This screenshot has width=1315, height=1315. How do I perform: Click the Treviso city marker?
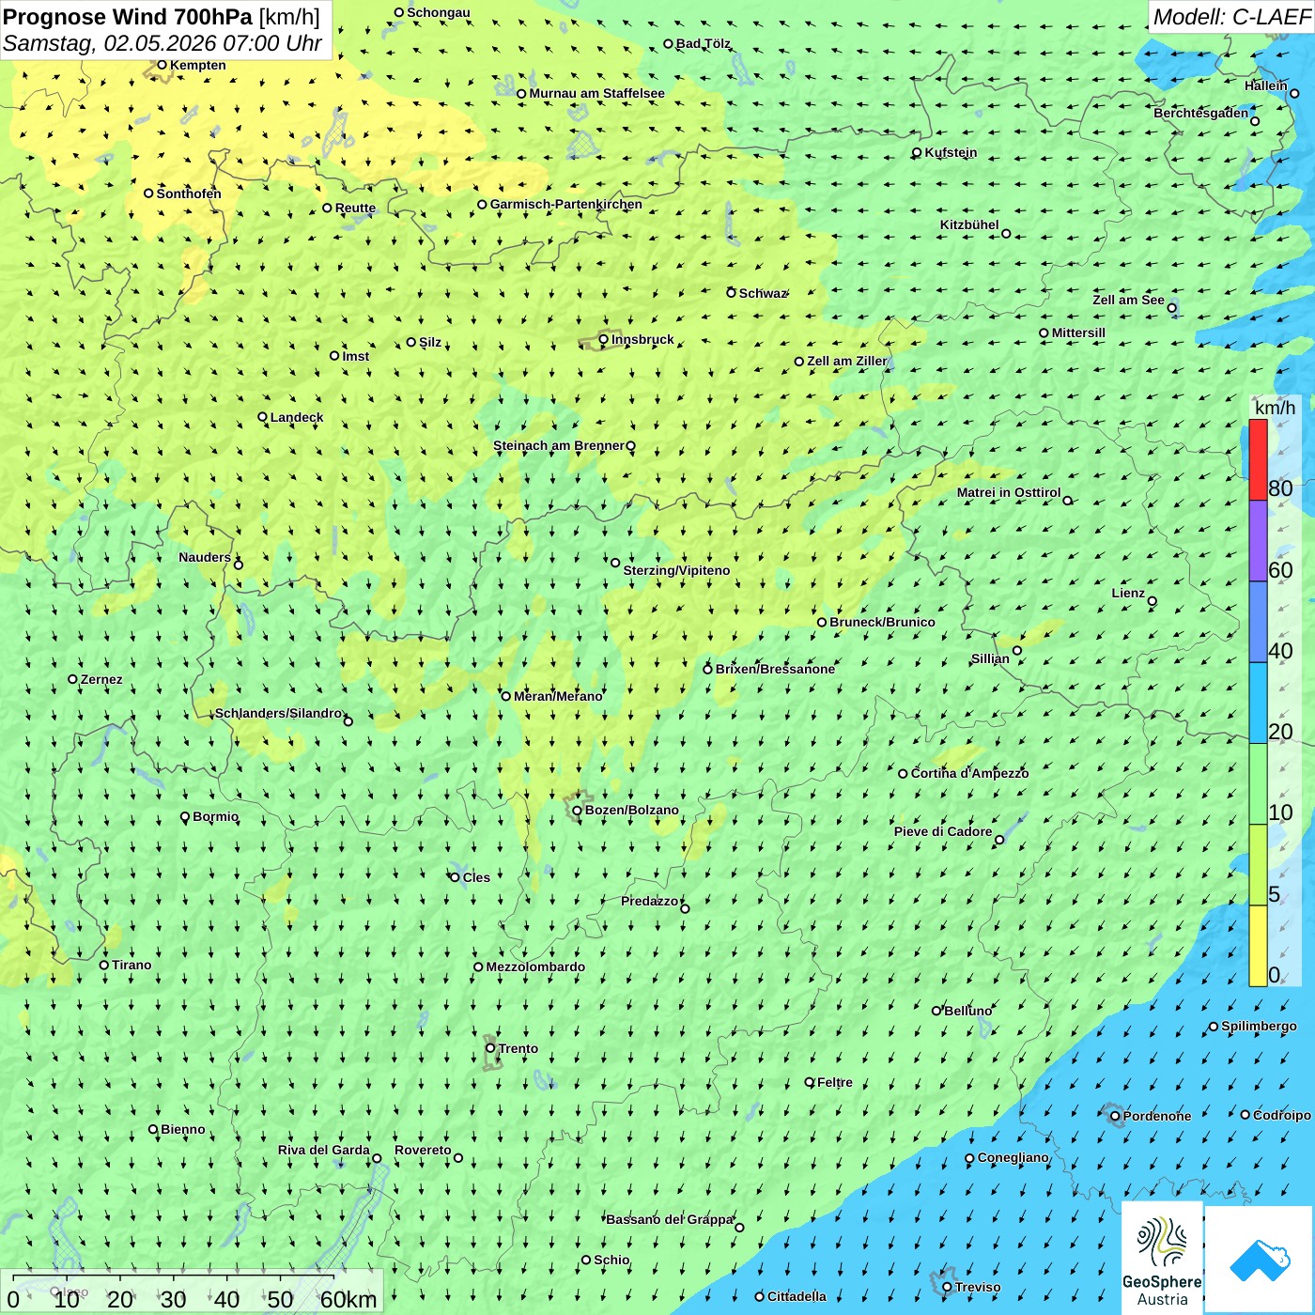click(x=947, y=1287)
